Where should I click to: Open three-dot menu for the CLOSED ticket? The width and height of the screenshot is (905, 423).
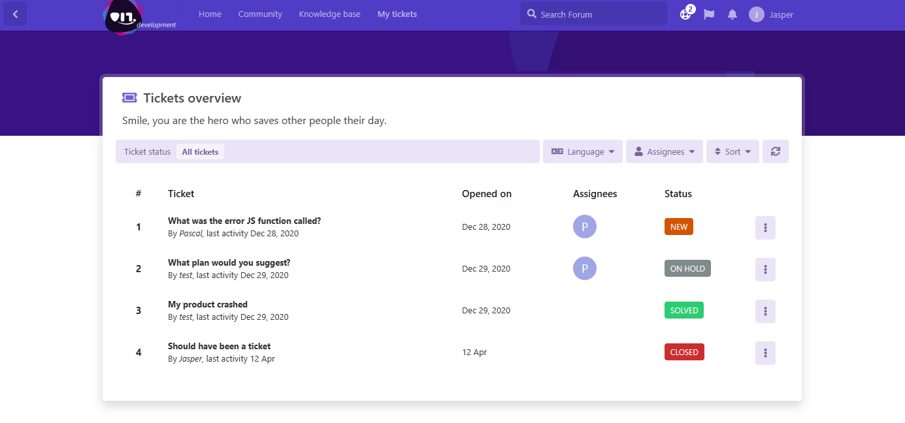pyautogui.click(x=765, y=353)
